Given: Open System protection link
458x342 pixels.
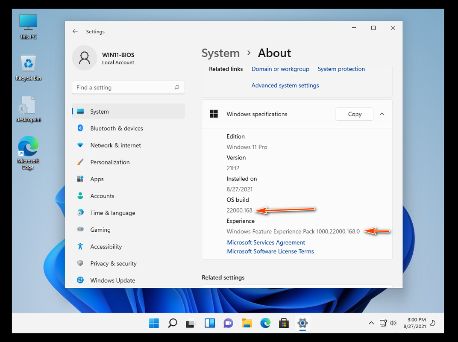Looking at the screenshot, I should coord(341,69).
